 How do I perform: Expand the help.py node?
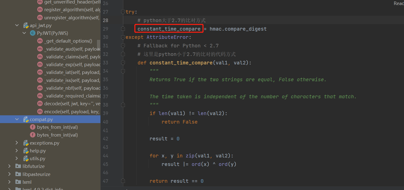(x=17, y=151)
